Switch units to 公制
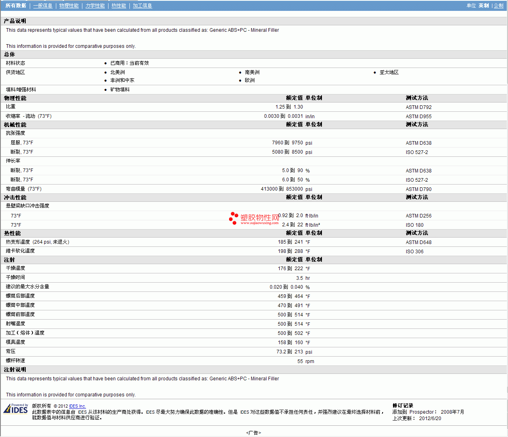Image resolution: width=508 pixels, height=437 pixels. tap(498, 6)
